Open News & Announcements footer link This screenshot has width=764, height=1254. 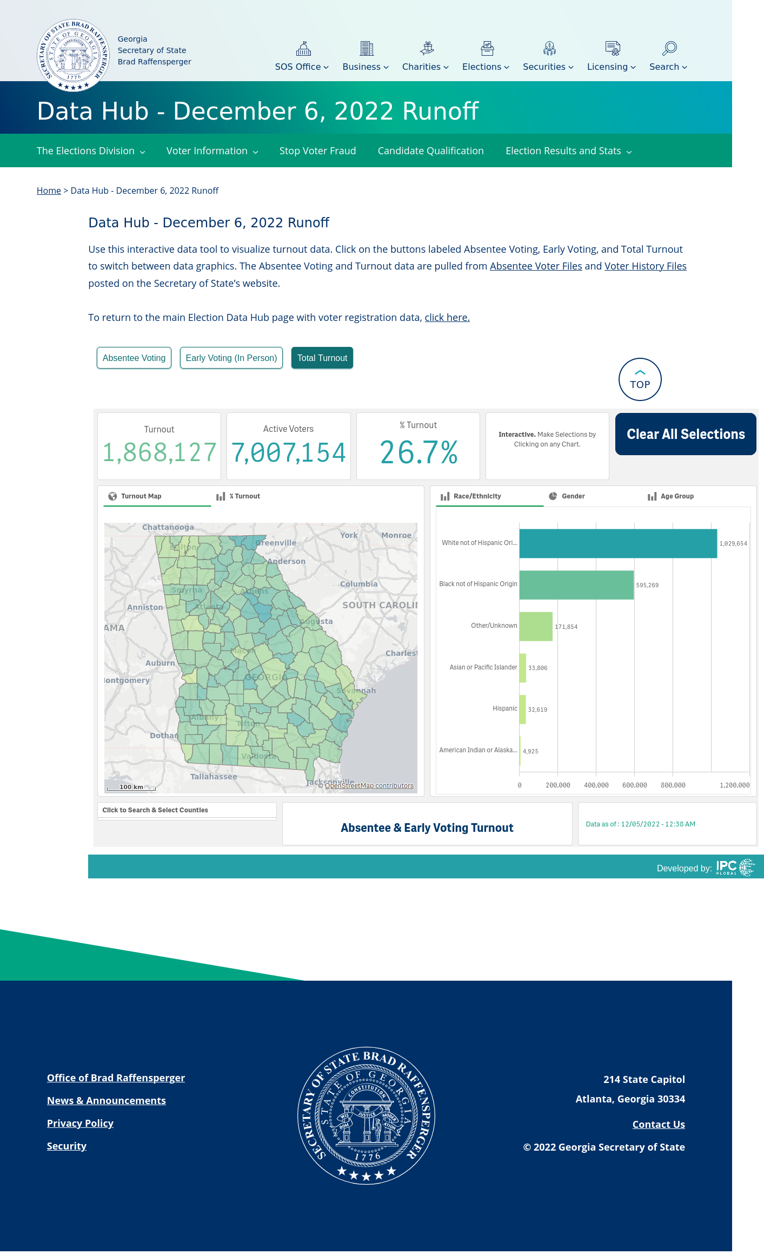point(107,1100)
